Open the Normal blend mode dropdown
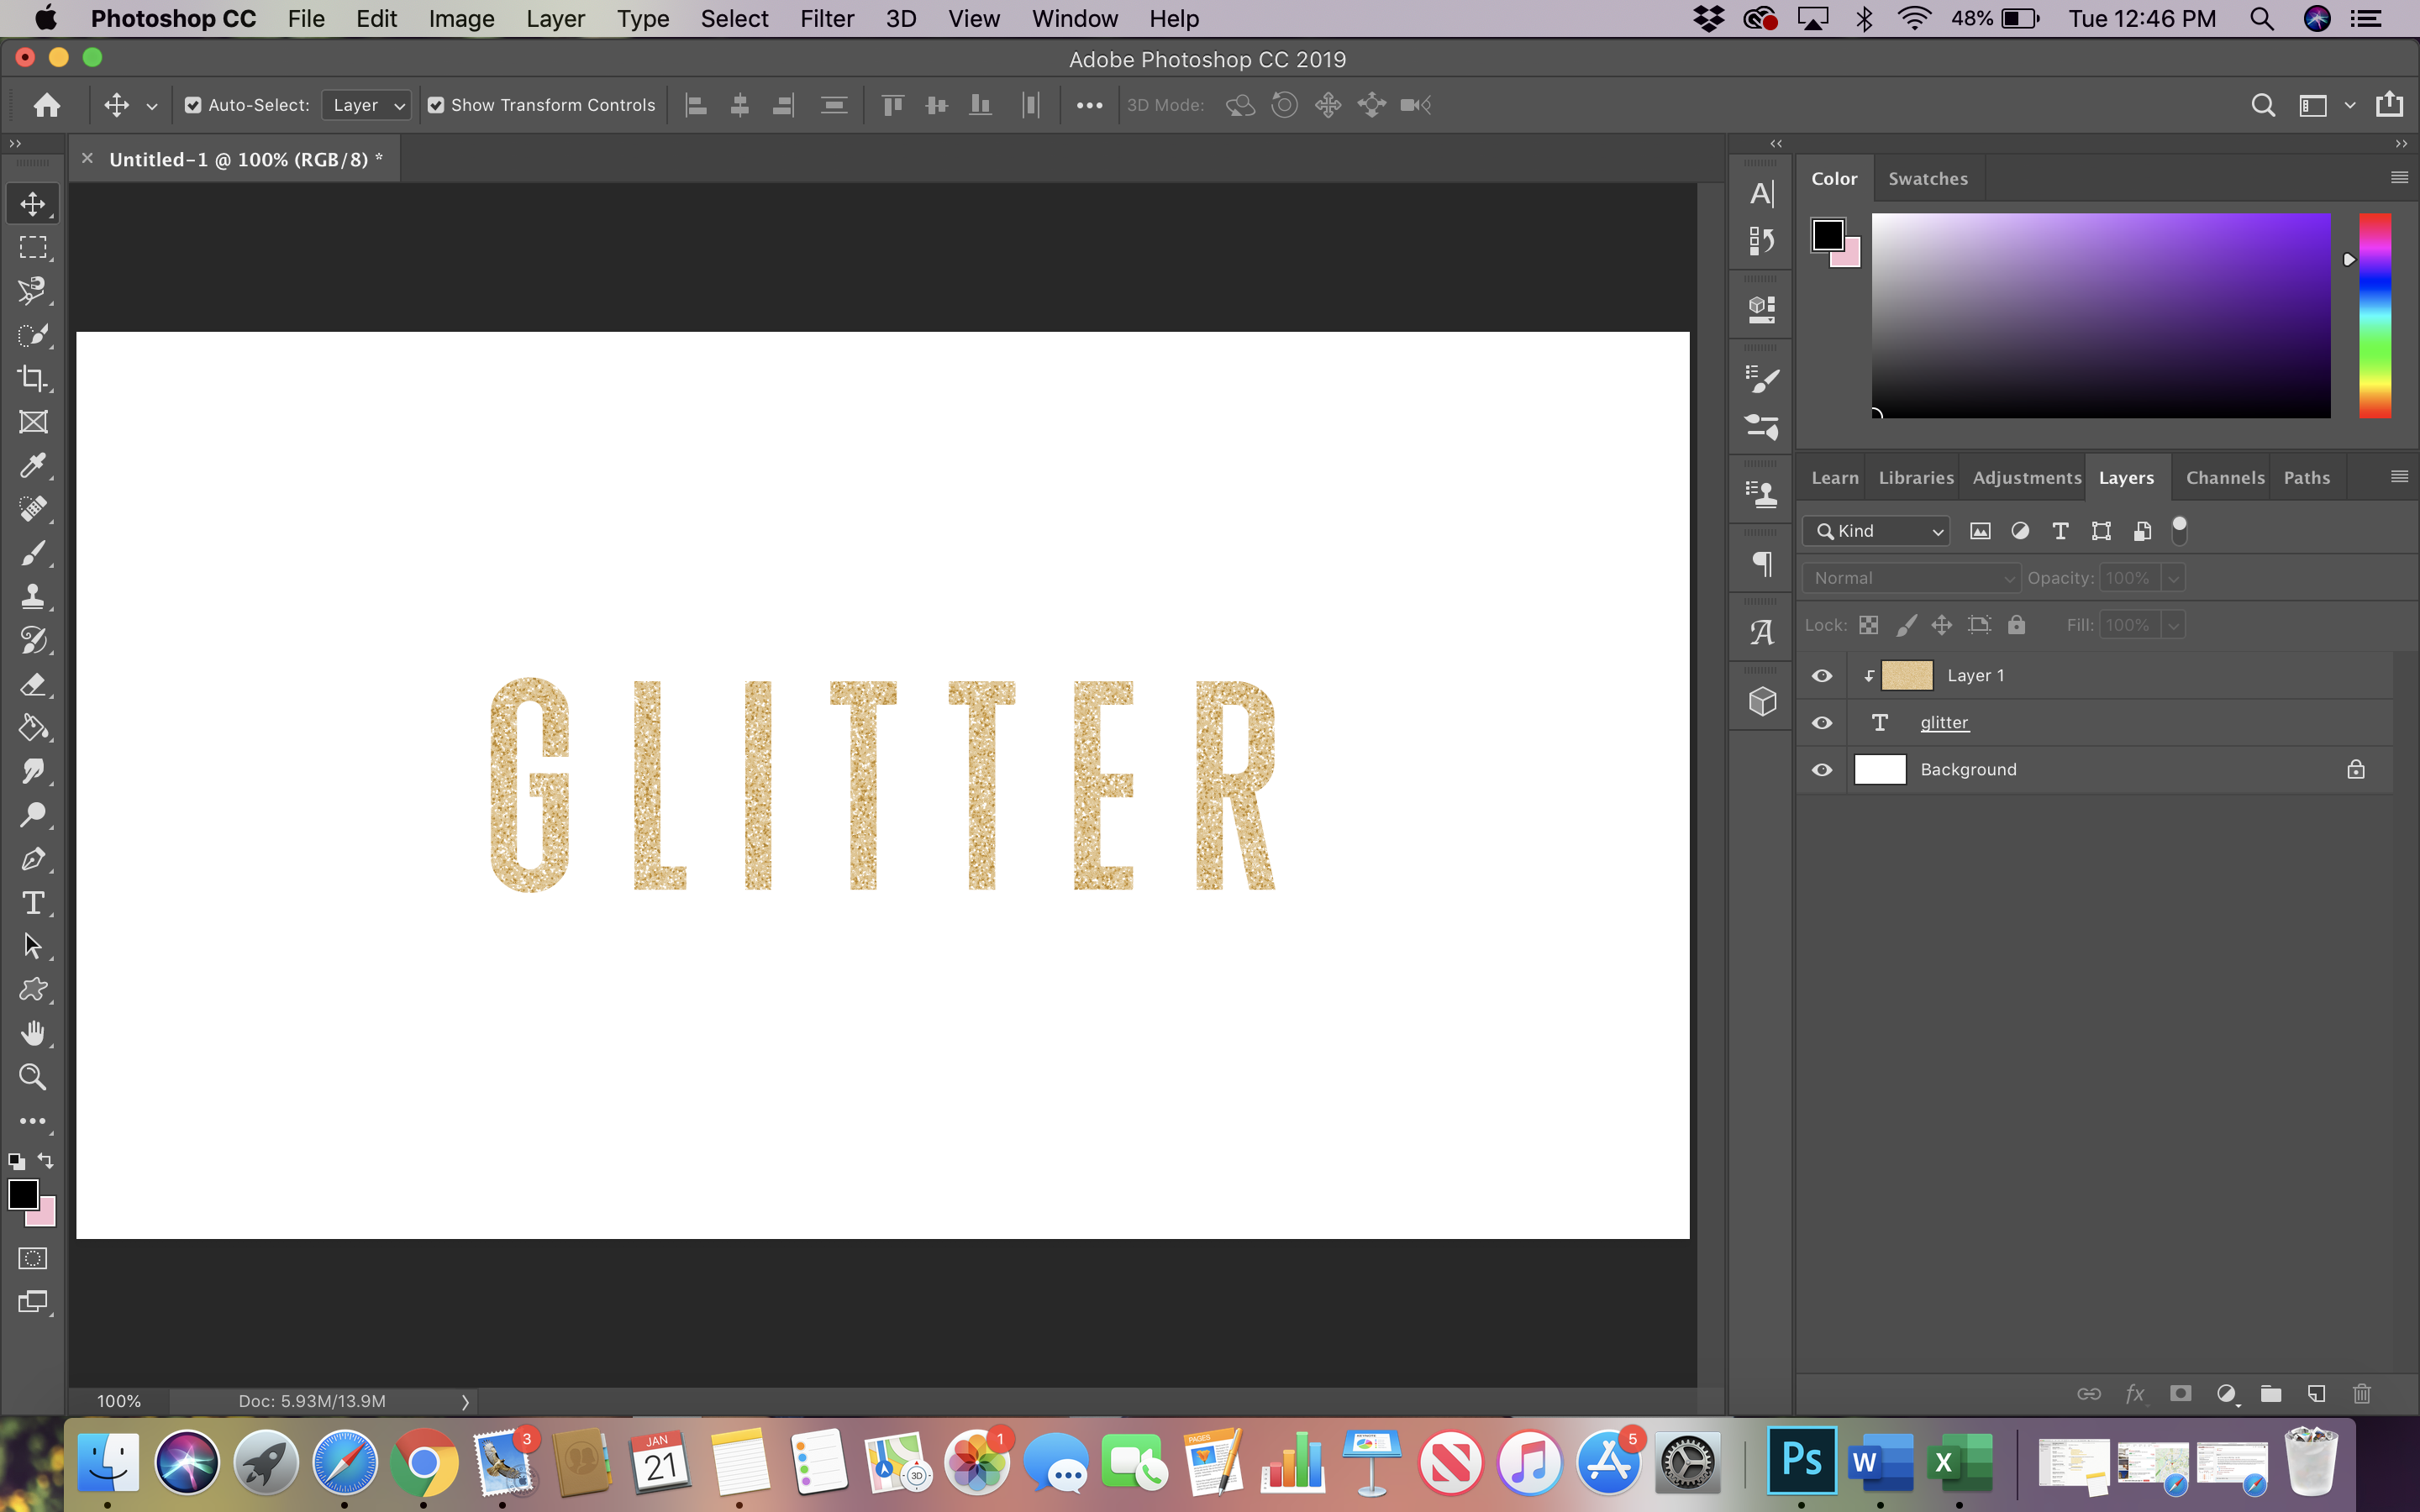Screen dimensions: 2420x1512 point(1911,578)
